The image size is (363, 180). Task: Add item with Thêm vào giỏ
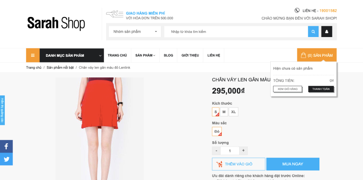pos(238,164)
